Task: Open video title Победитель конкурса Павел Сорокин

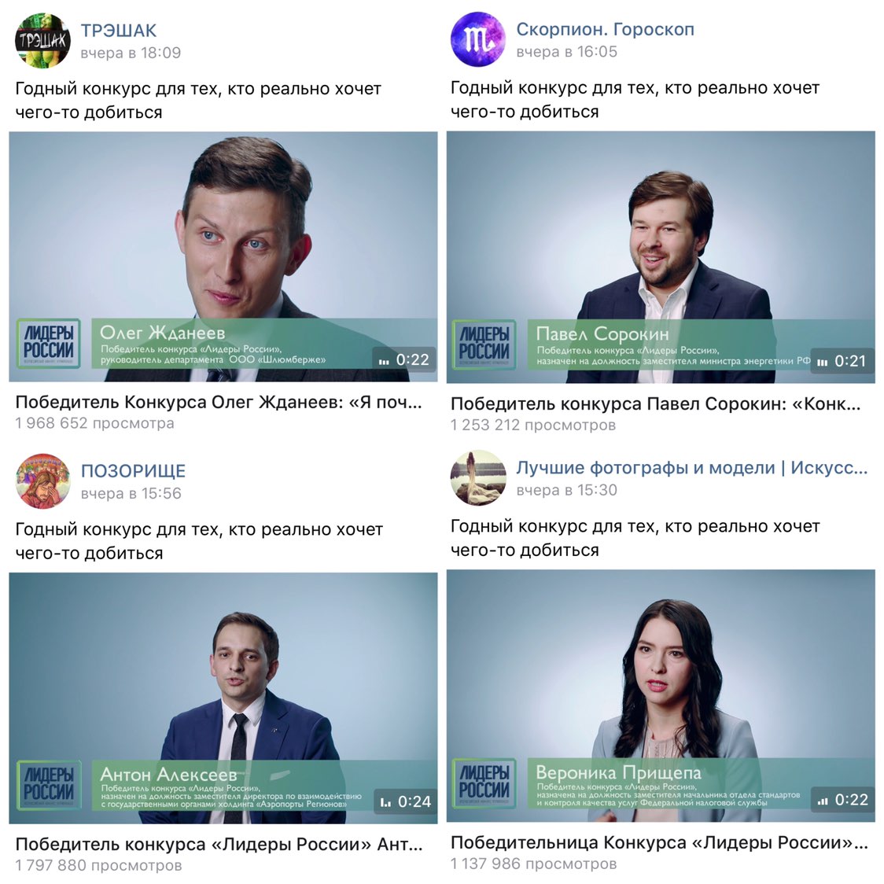Action: pyautogui.click(x=656, y=404)
